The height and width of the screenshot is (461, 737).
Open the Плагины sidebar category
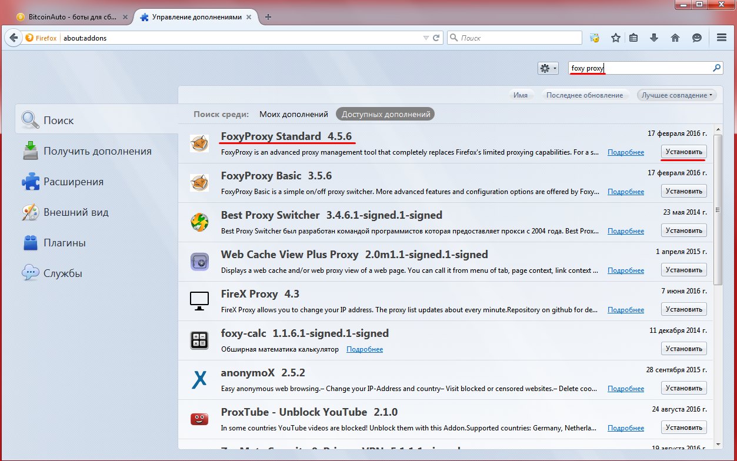[97, 243]
